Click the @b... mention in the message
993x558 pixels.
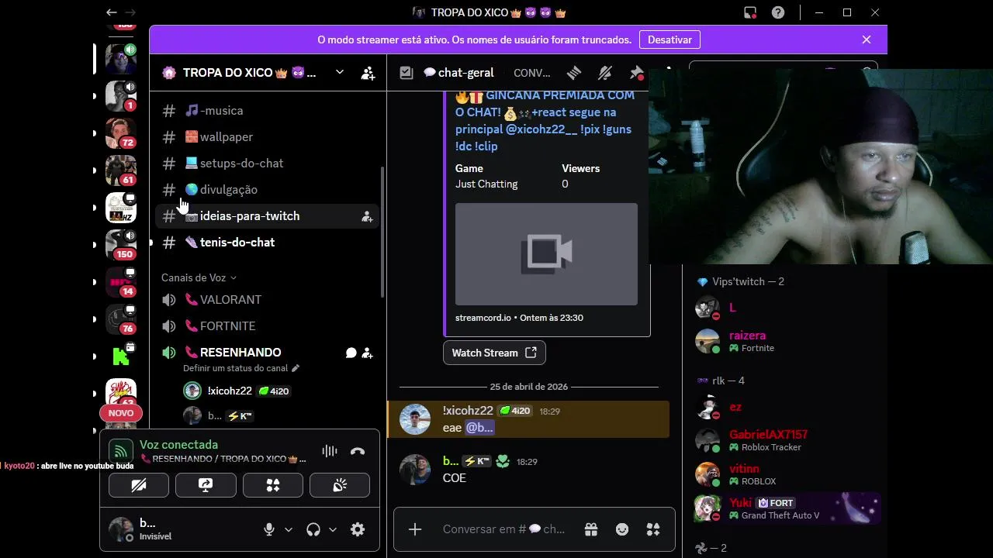tap(479, 428)
